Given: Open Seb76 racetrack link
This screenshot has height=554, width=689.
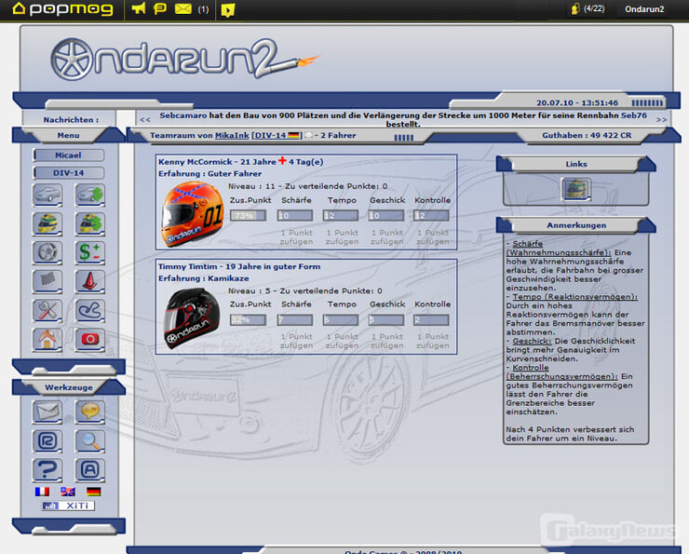Looking at the screenshot, I should pyautogui.click(x=634, y=115).
